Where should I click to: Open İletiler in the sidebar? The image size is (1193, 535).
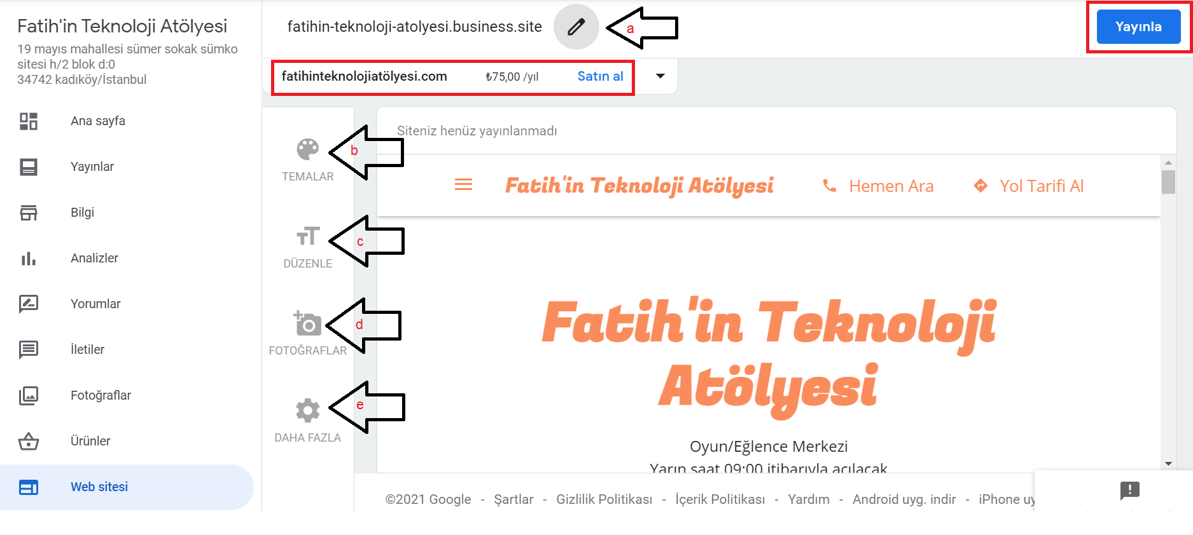click(x=87, y=349)
